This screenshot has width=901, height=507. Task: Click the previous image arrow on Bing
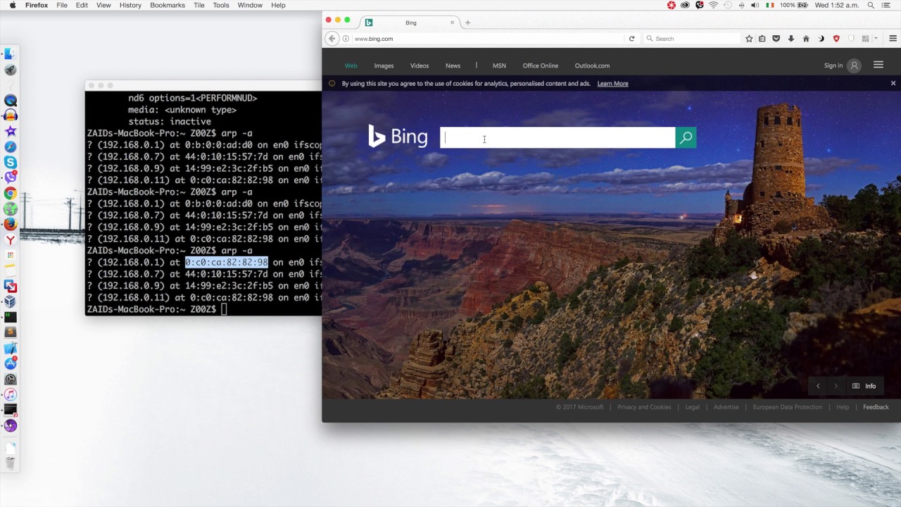818,386
